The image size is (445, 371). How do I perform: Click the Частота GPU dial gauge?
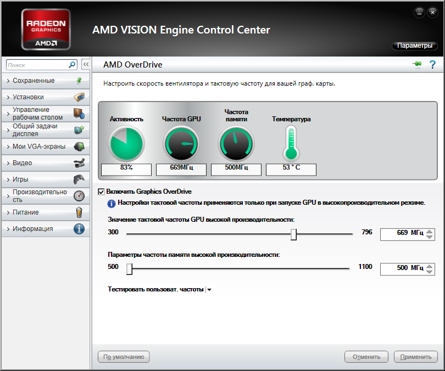pos(181,144)
